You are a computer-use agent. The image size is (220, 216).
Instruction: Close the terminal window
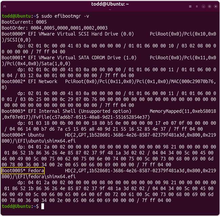216,6
